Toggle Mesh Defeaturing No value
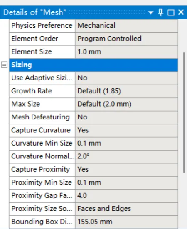 (x=126, y=117)
